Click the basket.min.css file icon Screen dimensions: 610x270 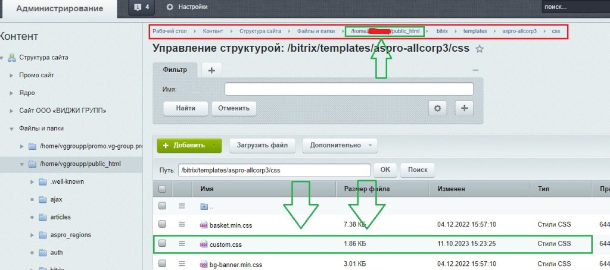click(204, 225)
